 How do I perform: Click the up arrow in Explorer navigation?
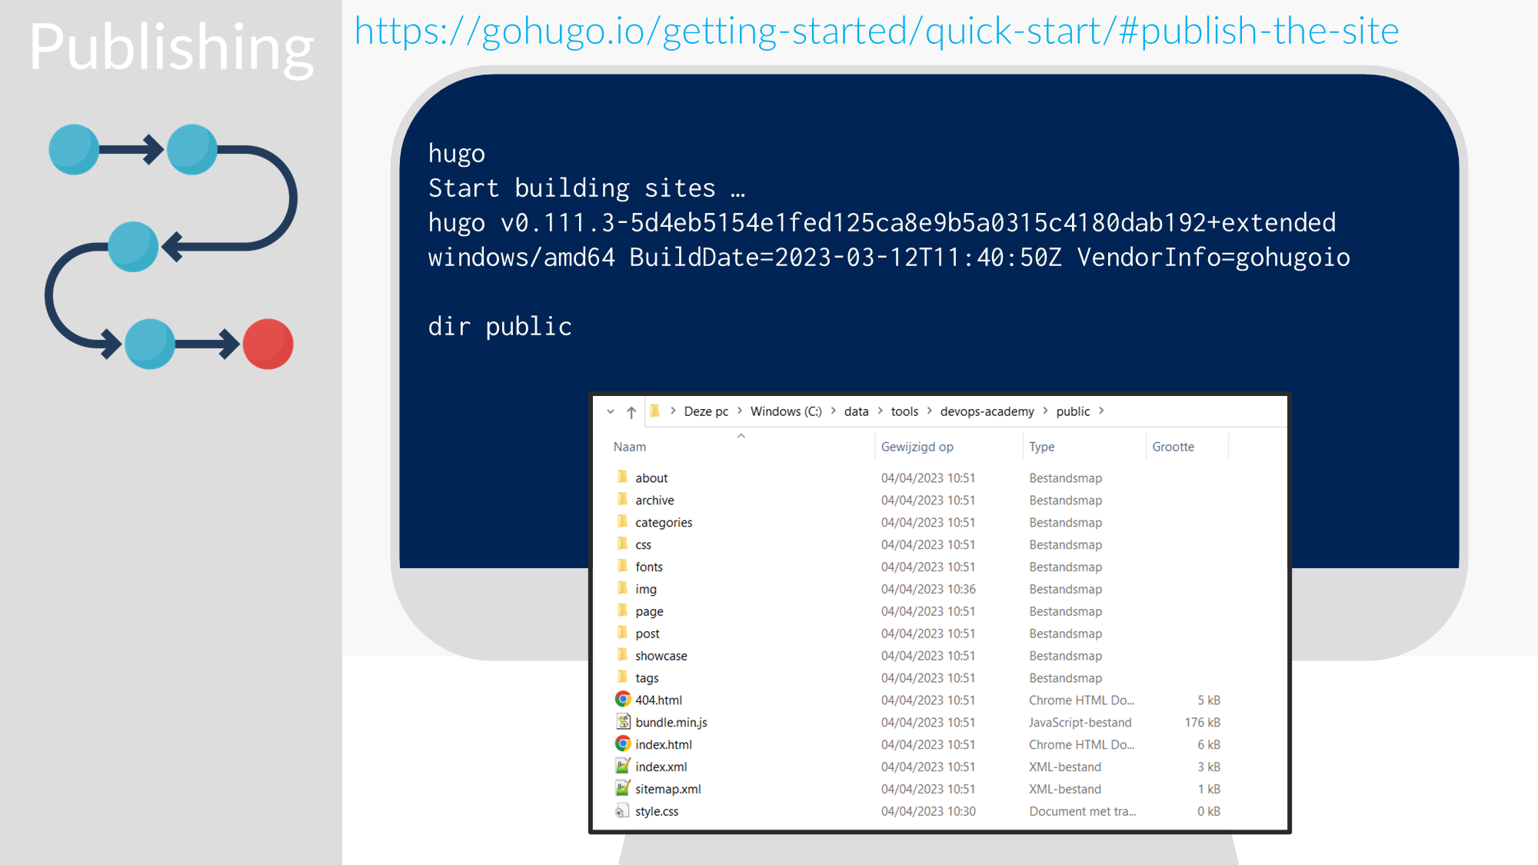(631, 412)
